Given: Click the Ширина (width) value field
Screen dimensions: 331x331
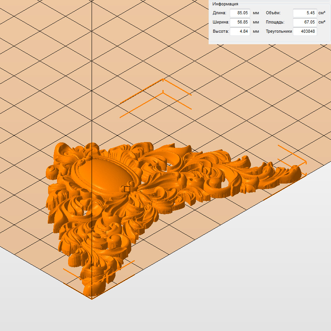Looking at the screenshot, I should 240,22.
